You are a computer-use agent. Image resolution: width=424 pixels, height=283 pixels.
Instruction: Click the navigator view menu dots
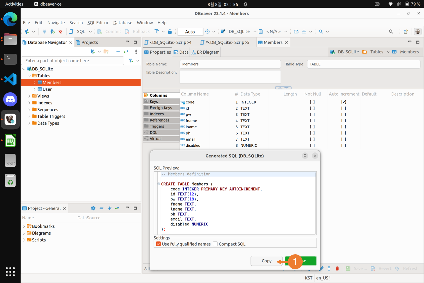click(136, 52)
